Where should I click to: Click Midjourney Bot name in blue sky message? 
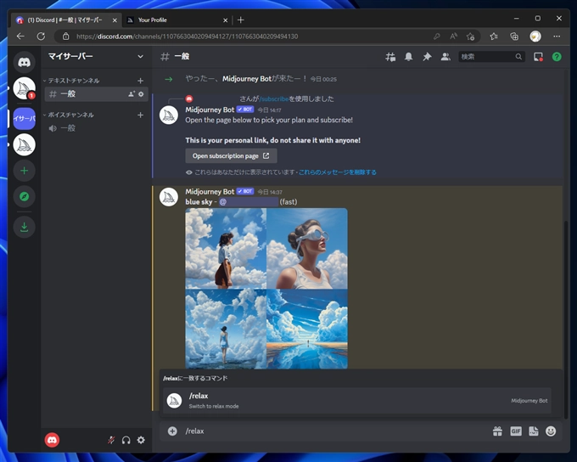pyautogui.click(x=210, y=192)
